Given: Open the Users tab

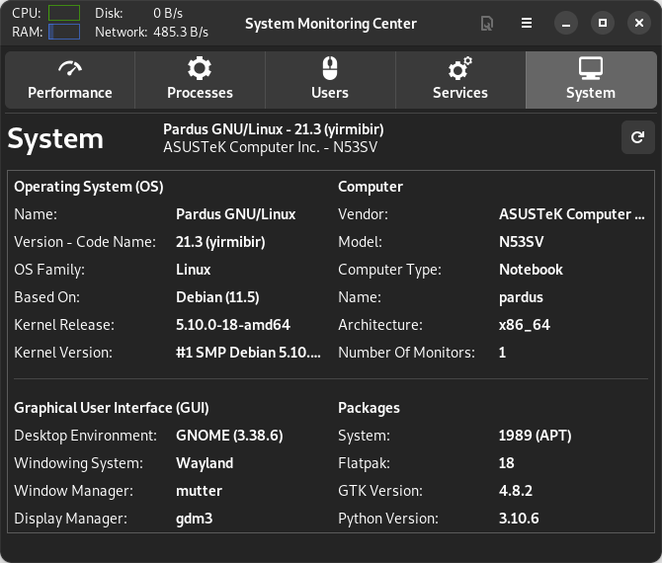Looking at the screenshot, I should [x=330, y=80].
